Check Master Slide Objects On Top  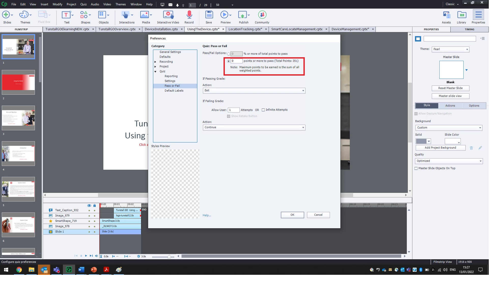416,168
